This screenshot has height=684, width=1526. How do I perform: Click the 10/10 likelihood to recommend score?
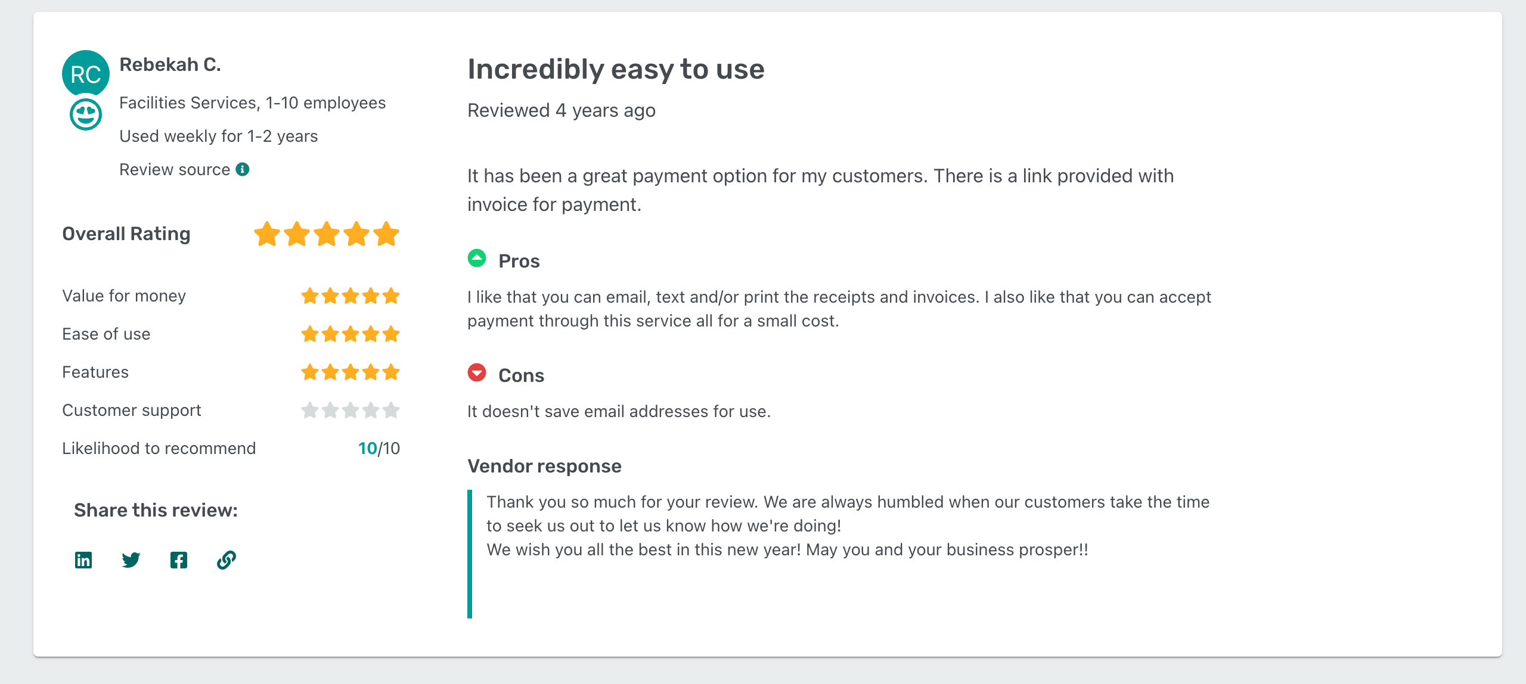(x=378, y=447)
